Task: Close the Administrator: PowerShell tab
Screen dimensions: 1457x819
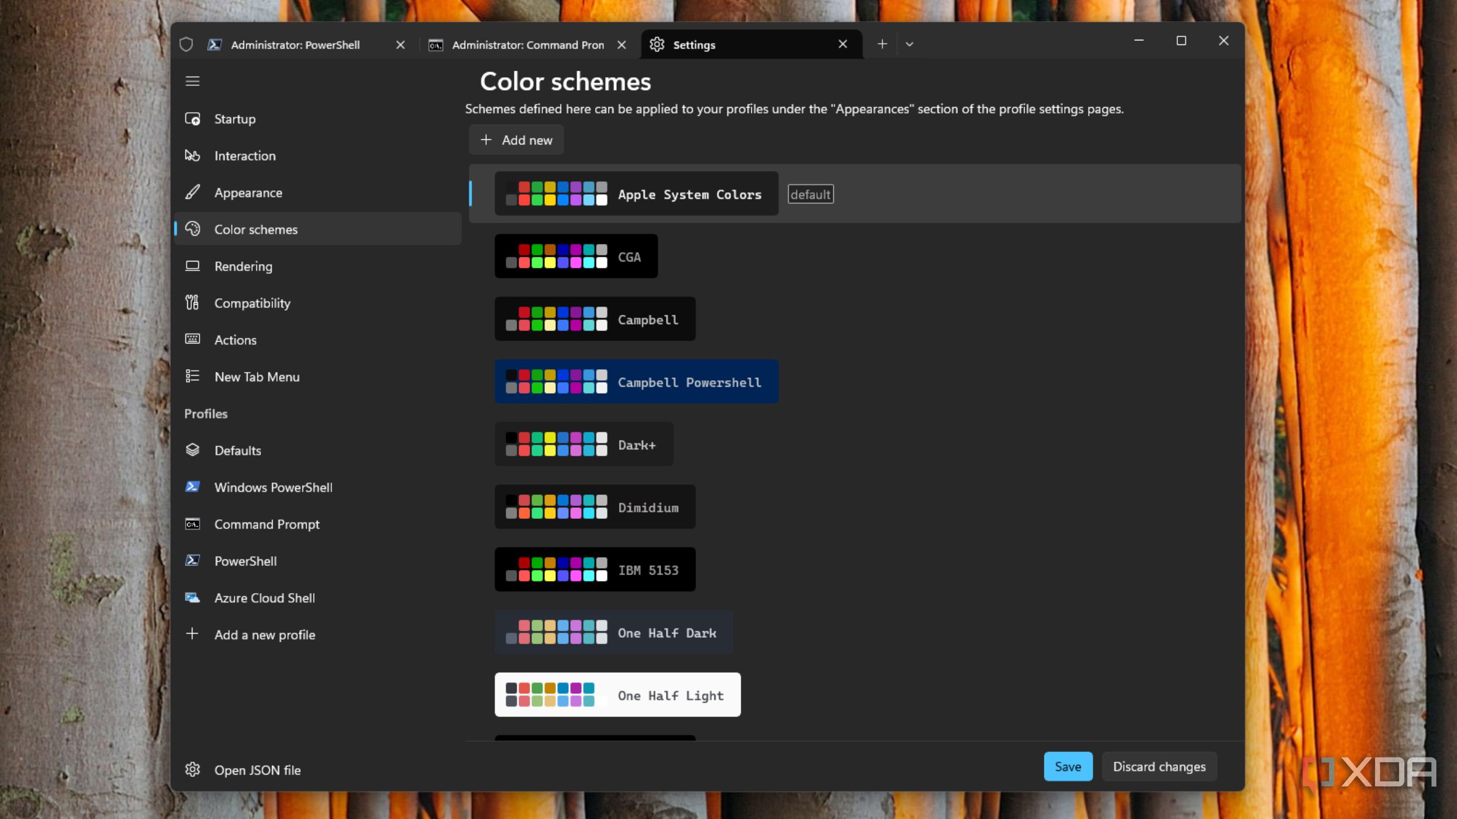Action: [400, 44]
